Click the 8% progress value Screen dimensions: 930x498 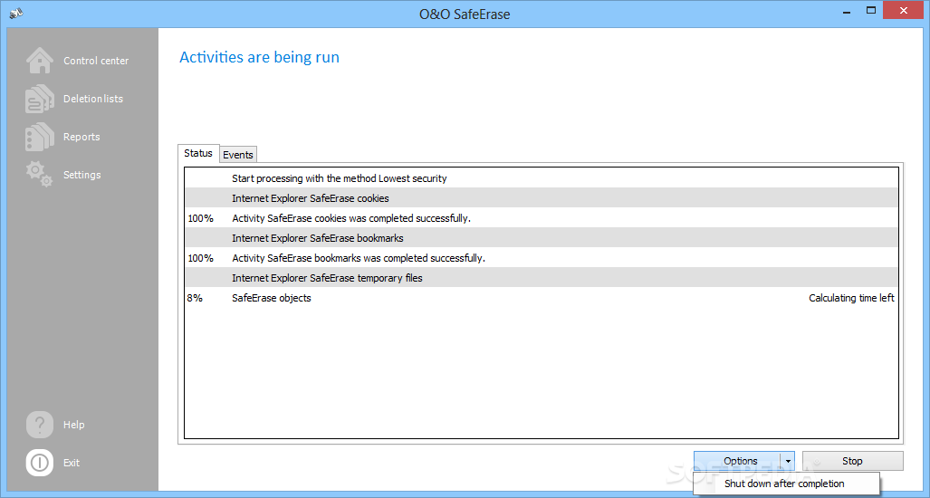(195, 298)
